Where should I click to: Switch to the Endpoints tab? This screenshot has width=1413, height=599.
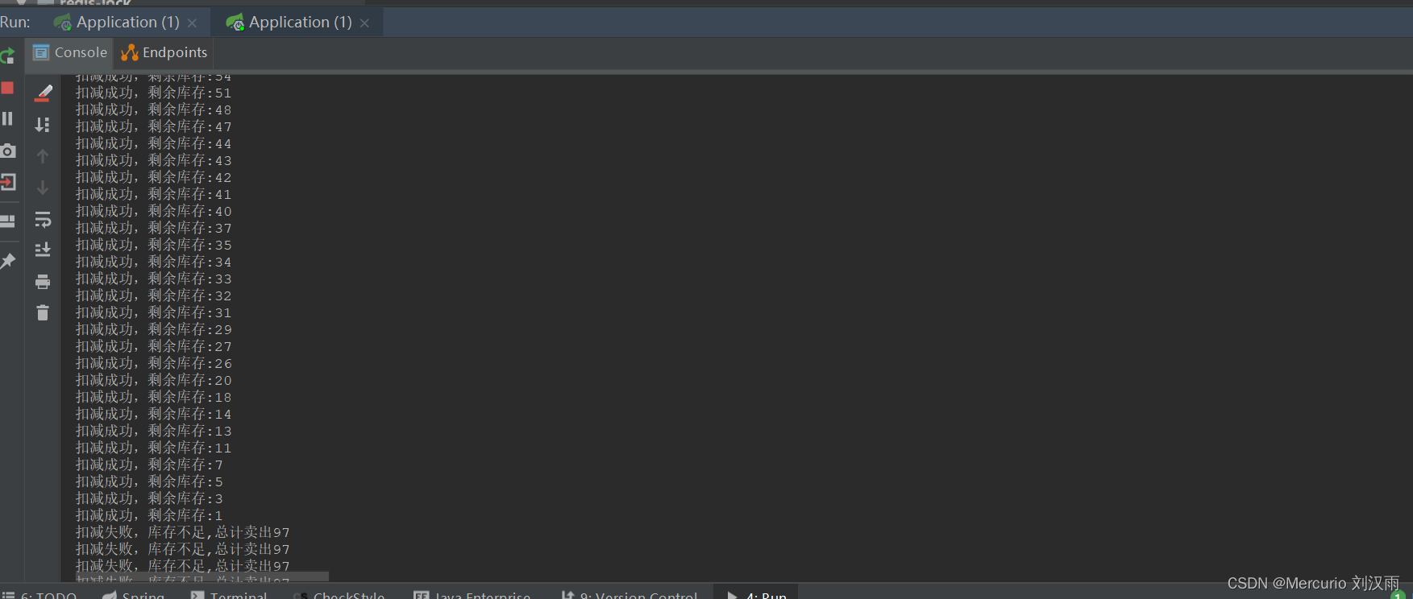(164, 52)
